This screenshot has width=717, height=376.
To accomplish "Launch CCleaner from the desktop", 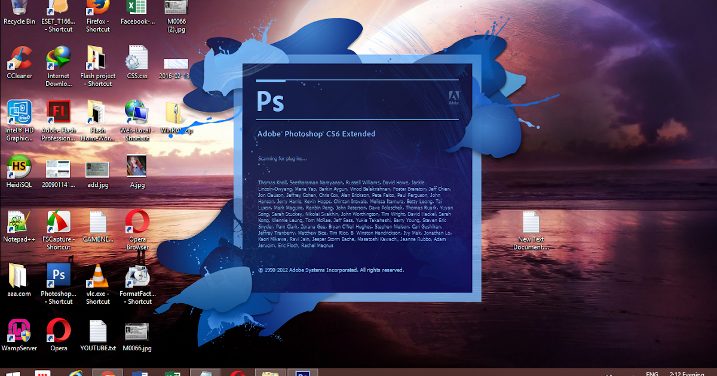I will click(19, 58).
